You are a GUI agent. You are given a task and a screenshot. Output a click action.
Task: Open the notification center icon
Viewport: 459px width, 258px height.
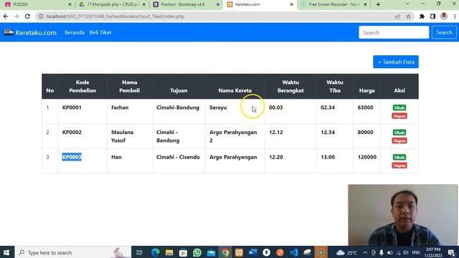[x=451, y=252]
